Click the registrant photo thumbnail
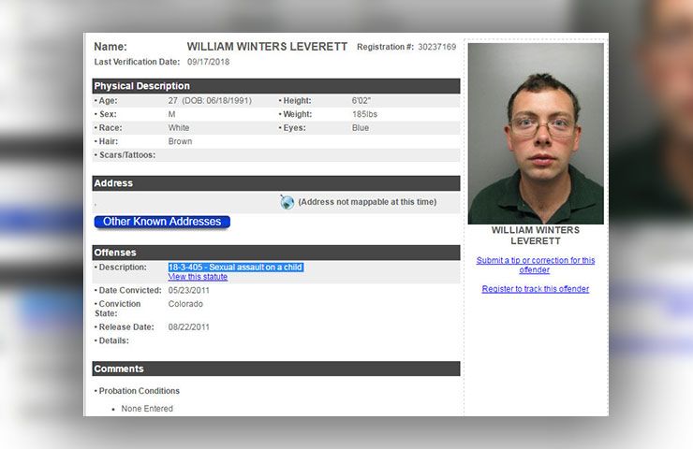 coord(536,134)
